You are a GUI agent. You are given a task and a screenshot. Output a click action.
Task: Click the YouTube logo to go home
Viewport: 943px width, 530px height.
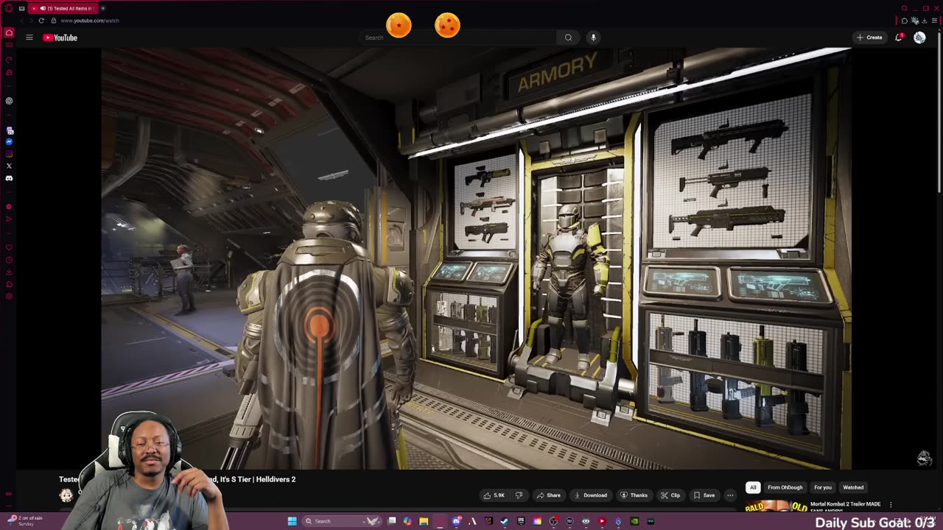click(60, 38)
